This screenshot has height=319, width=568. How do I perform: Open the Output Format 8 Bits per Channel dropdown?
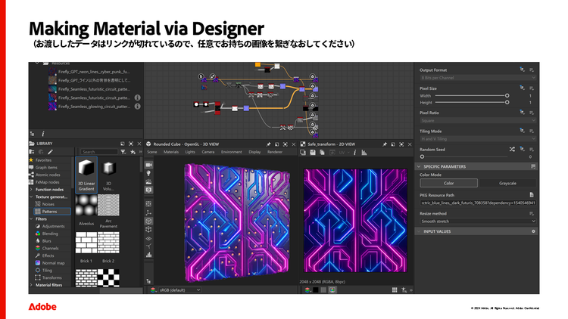[478, 78]
